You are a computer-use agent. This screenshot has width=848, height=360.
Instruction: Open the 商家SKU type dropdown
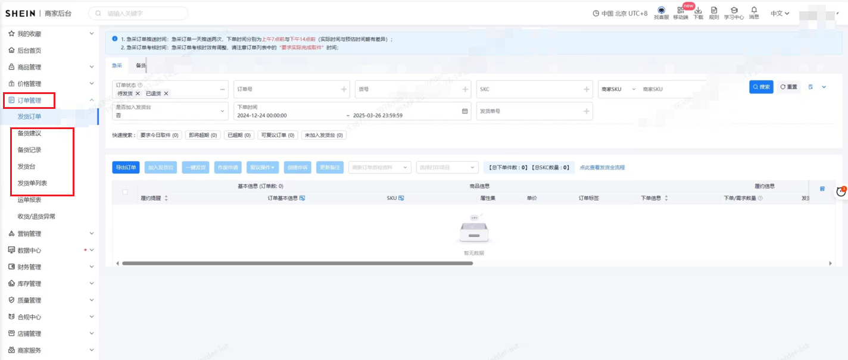tap(619, 89)
